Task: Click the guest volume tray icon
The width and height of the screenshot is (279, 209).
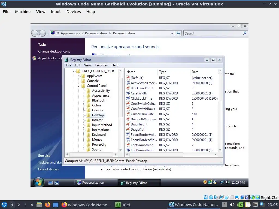Action: pos(228,182)
